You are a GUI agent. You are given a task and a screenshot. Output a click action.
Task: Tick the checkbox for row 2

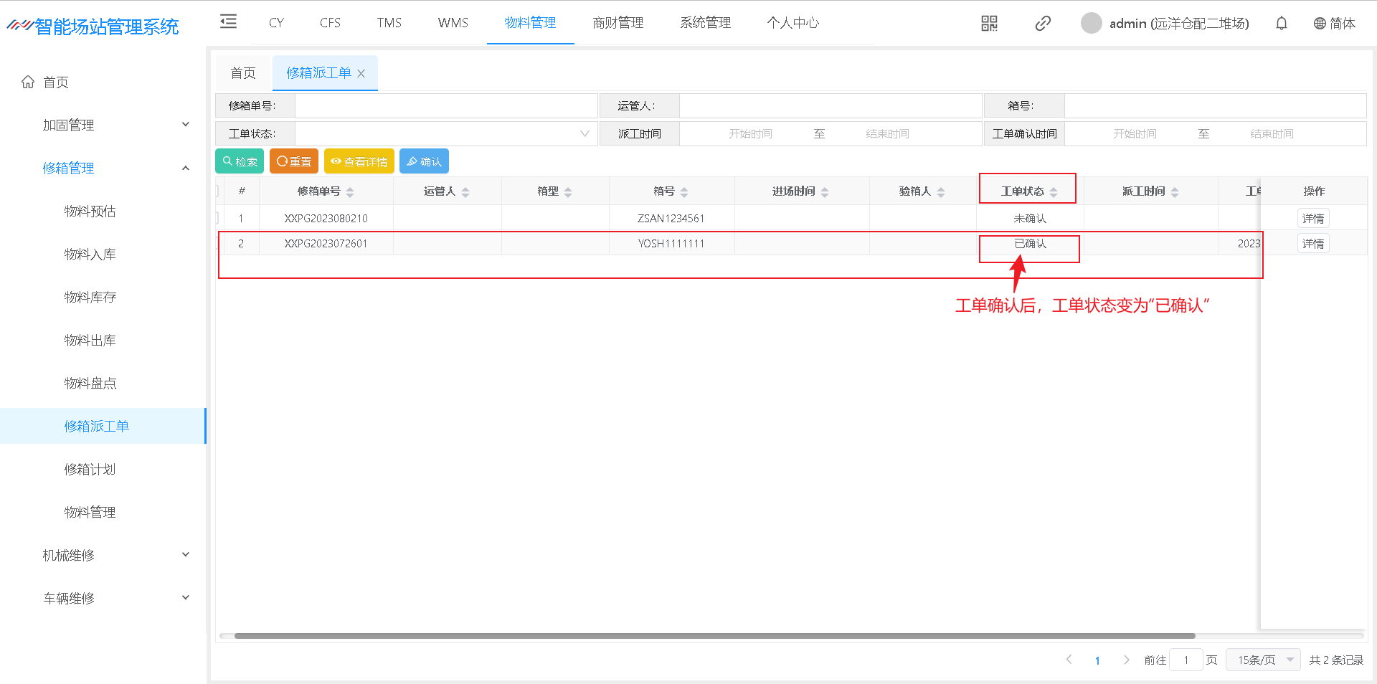click(217, 244)
